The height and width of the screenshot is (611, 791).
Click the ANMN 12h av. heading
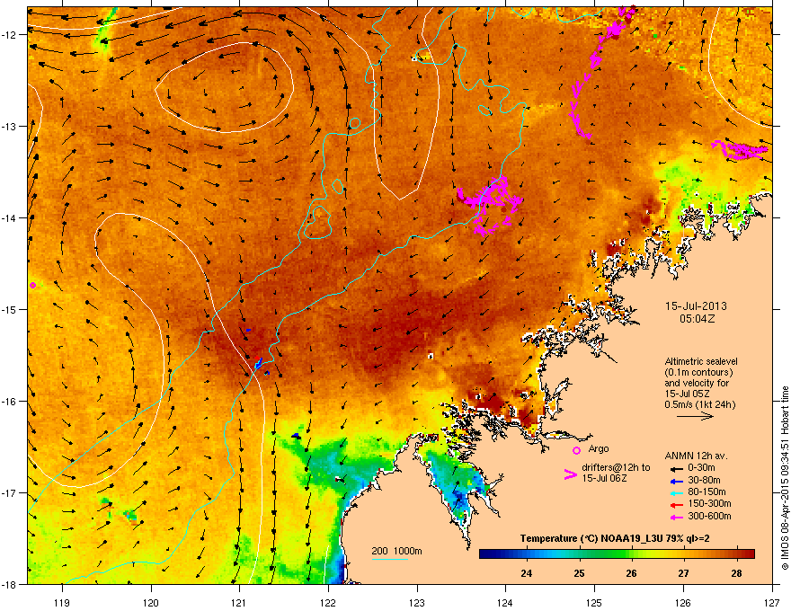696,456
